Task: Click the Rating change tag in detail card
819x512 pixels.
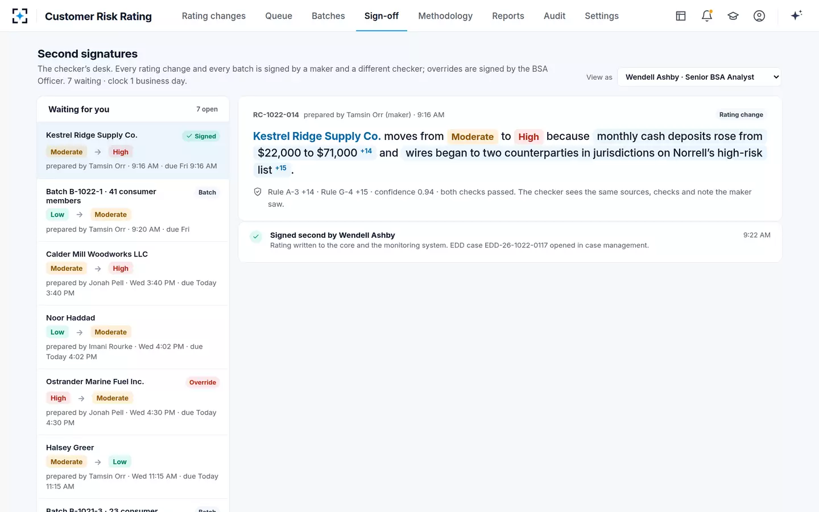Action: point(741,114)
